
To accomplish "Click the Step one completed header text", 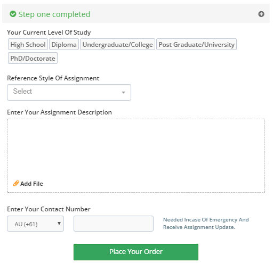I will [x=54, y=14].
